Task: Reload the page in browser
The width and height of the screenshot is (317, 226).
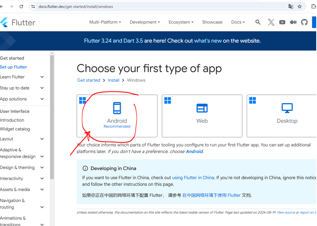Action: tap(21, 6)
